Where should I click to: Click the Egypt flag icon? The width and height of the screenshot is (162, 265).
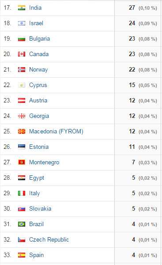[22, 178]
